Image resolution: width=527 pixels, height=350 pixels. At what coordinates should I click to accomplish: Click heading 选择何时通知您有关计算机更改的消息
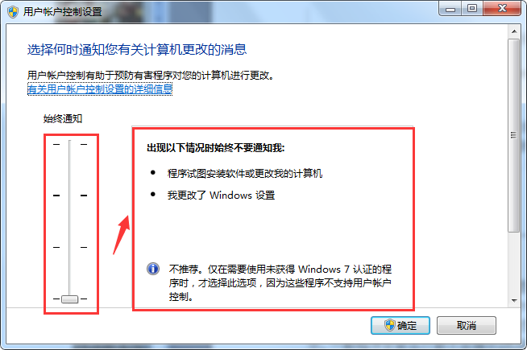click(137, 50)
